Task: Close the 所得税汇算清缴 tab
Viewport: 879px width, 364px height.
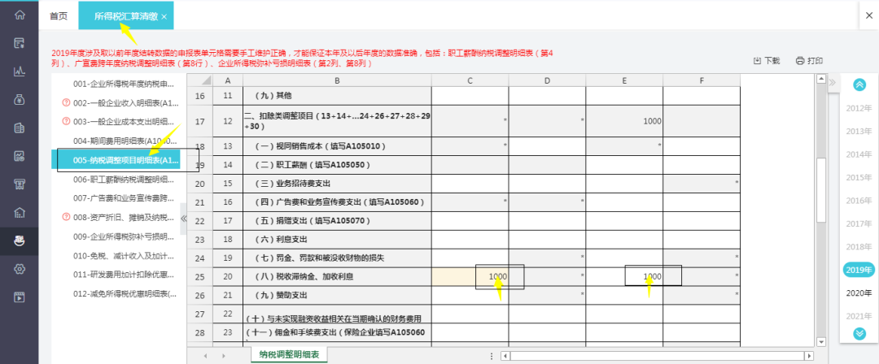Action: [x=164, y=16]
